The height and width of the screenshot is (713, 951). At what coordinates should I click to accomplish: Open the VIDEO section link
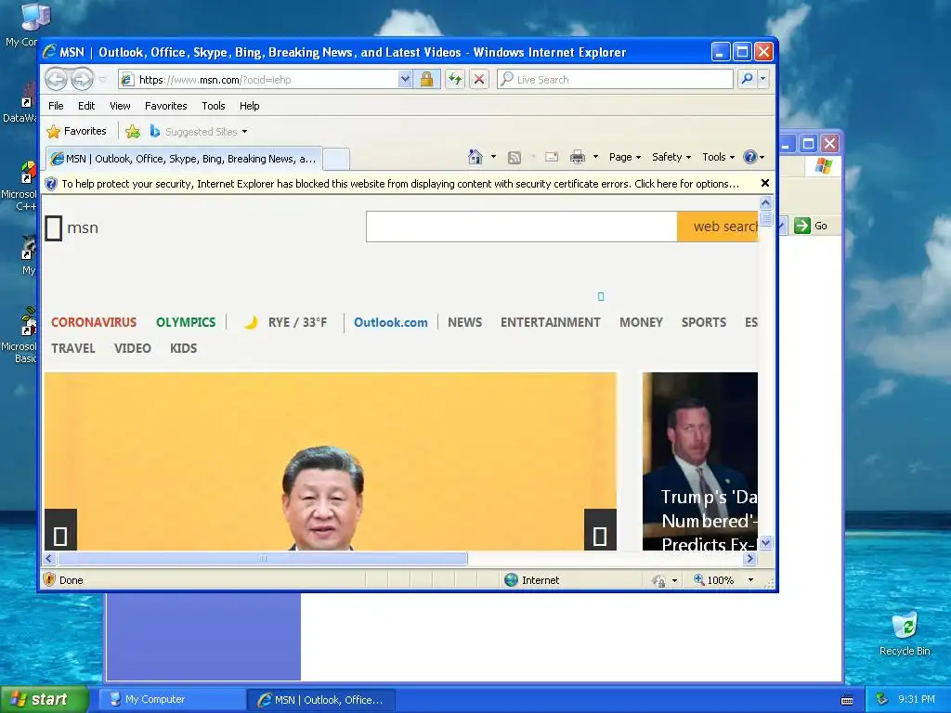pyautogui.click(x=132, y=349)
